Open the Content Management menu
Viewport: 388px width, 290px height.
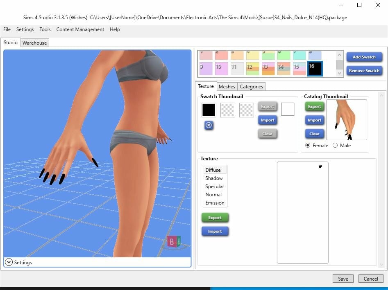coord(80,29)
